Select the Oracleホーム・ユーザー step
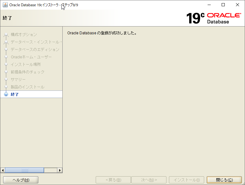This screenshot has width=245, height=185. 31,57
